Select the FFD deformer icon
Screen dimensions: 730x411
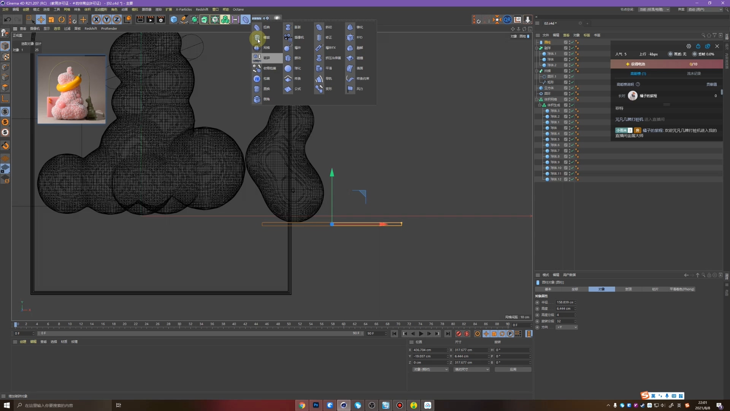click(350, 37)
